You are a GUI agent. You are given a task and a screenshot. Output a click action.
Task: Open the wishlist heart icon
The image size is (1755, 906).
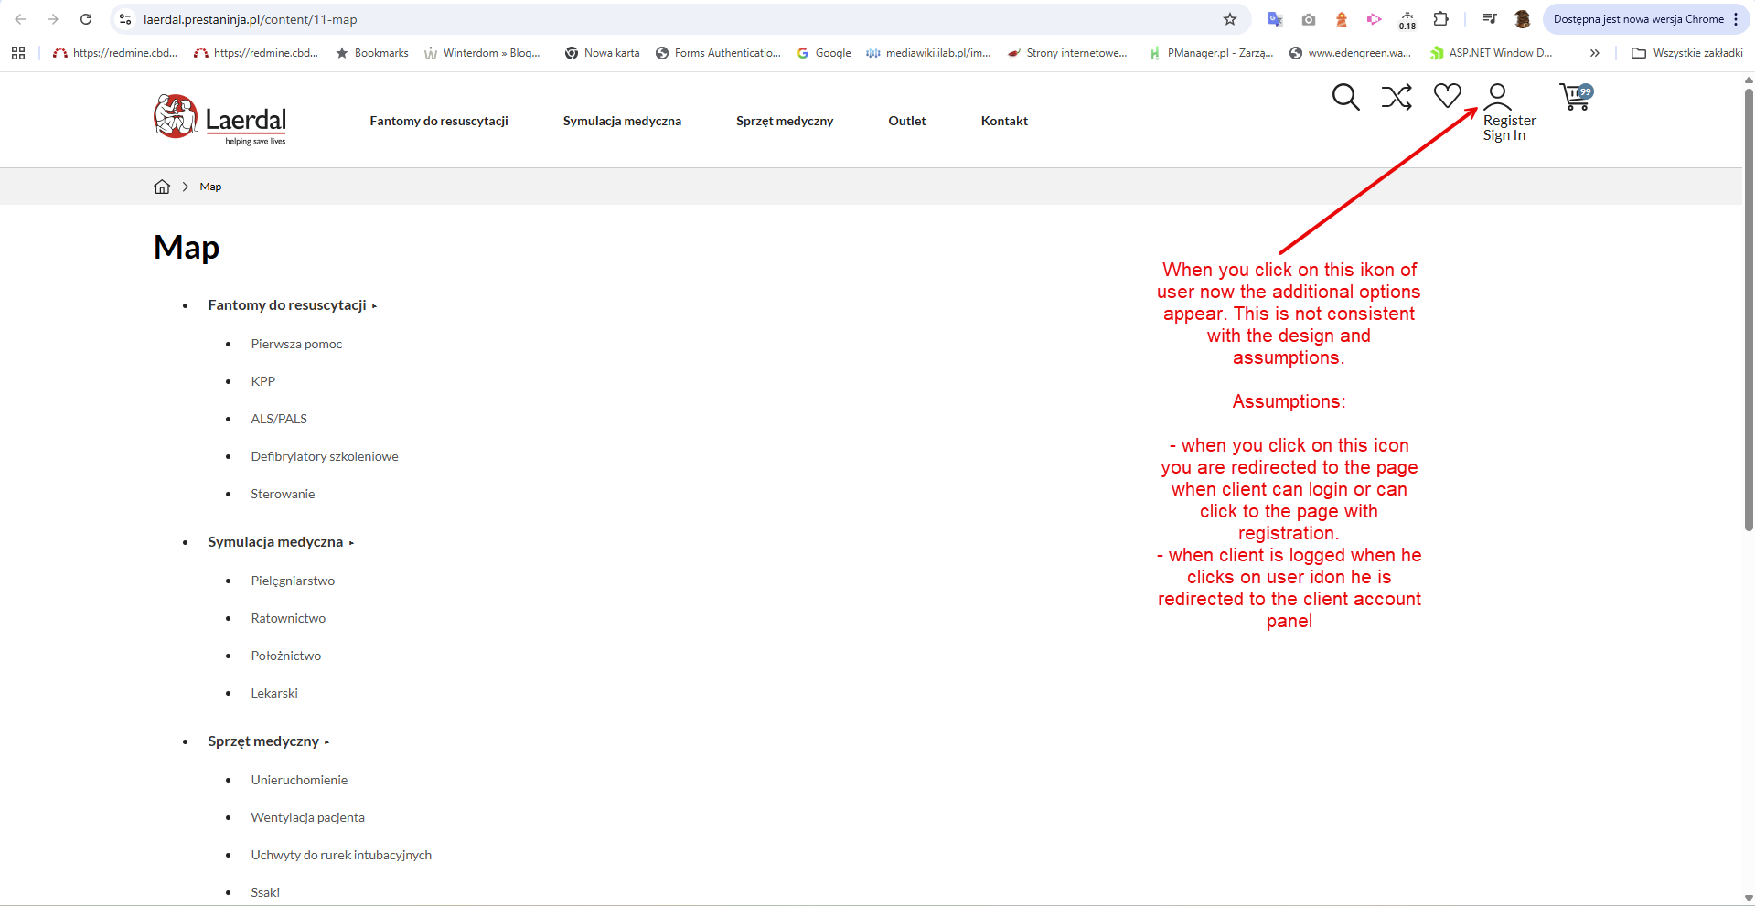coord(1448,95)
